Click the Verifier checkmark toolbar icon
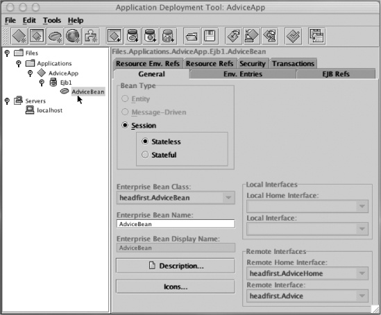 [x=294, y=36]
